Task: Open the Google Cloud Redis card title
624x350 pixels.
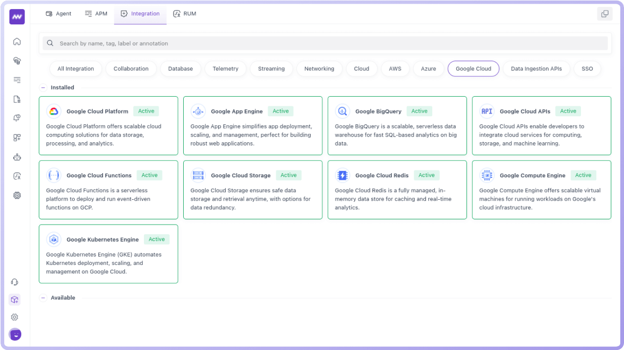Action: [x=382, y=176]
